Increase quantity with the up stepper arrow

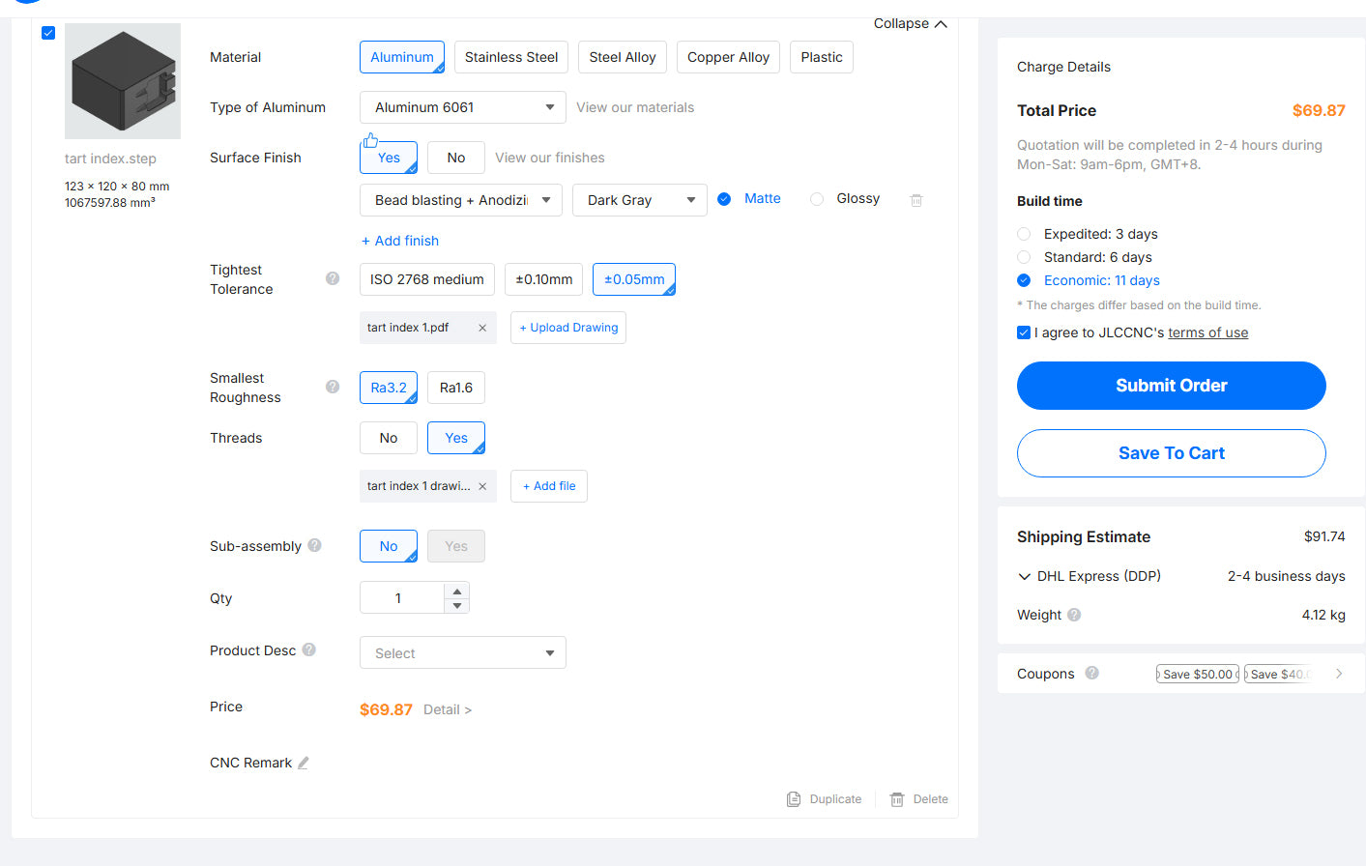click(x=457, y=591)
